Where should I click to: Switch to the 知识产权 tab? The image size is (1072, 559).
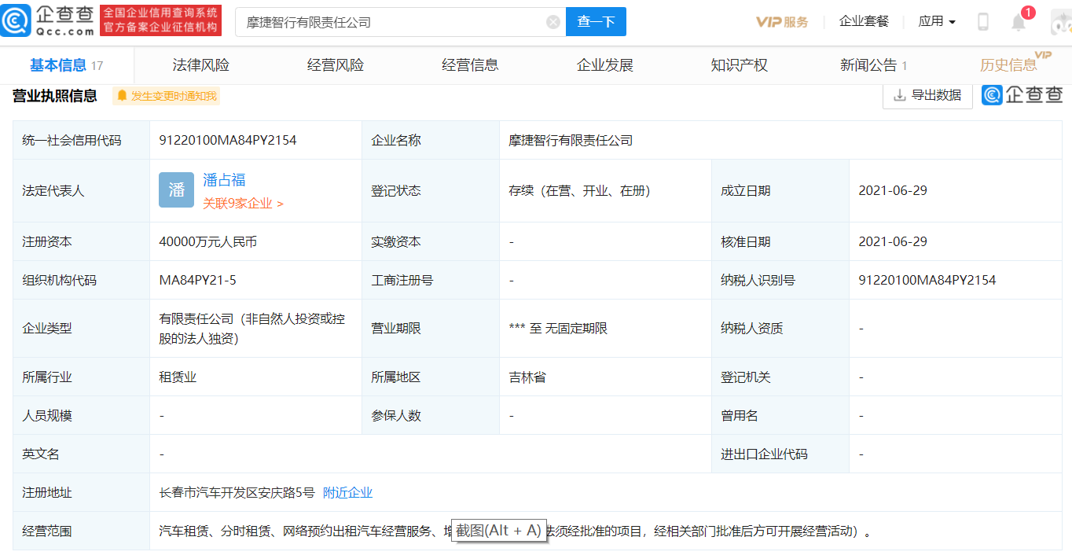coord(739,65)
